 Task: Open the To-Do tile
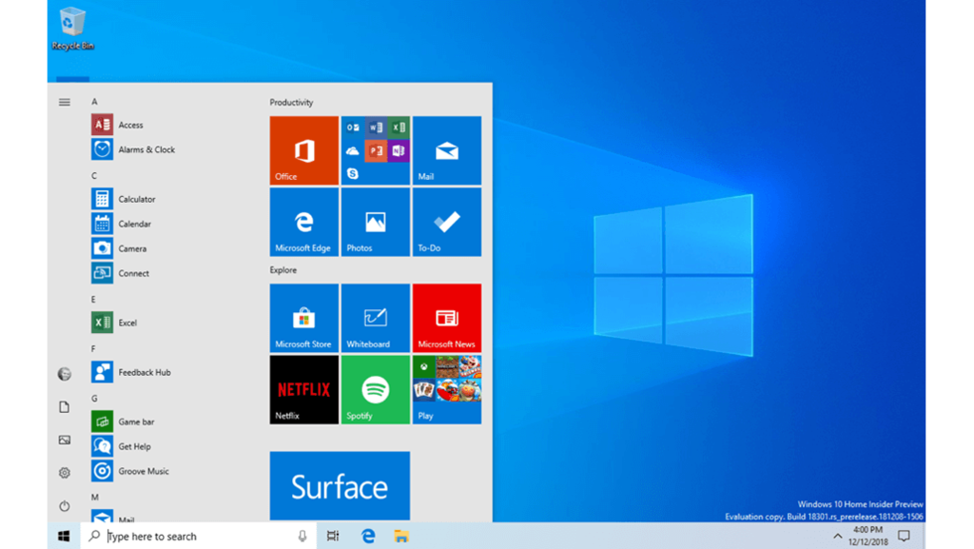click(x=447, y=222)
